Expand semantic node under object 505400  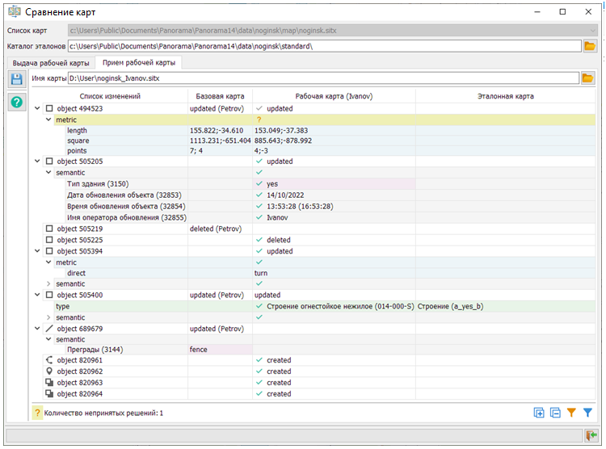pos(48,317)
